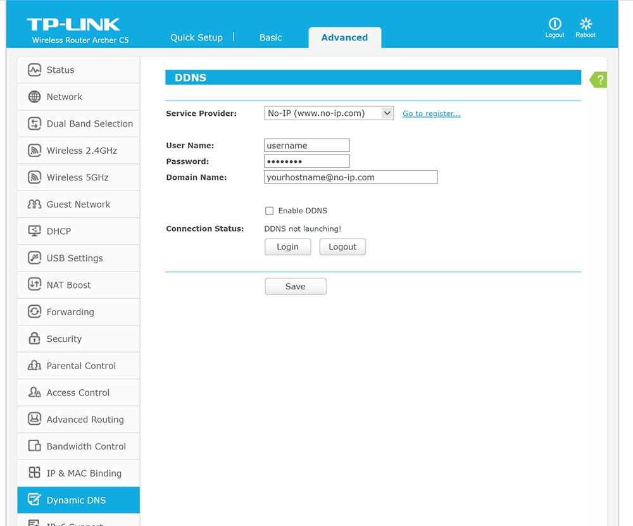Click the Wireless 2.4GHz sidebar icon
Image resolution: width=633 pixels, height=526 pixels.
[35, 151]
